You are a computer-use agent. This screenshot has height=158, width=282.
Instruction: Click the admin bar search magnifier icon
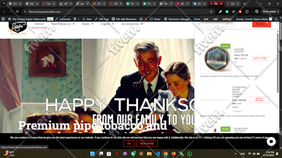(x=276, y=19)
